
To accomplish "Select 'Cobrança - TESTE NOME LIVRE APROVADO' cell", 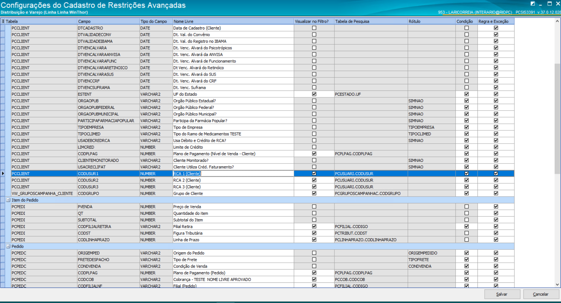I will [233, 279].
